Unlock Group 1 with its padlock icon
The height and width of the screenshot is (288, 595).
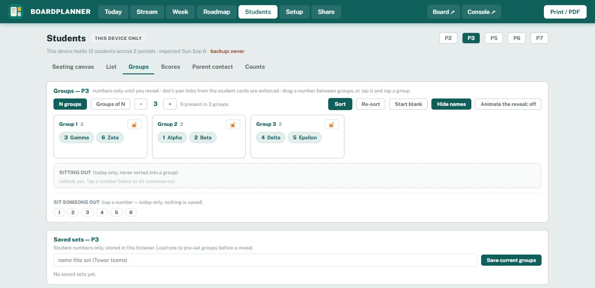pos(134,124)
